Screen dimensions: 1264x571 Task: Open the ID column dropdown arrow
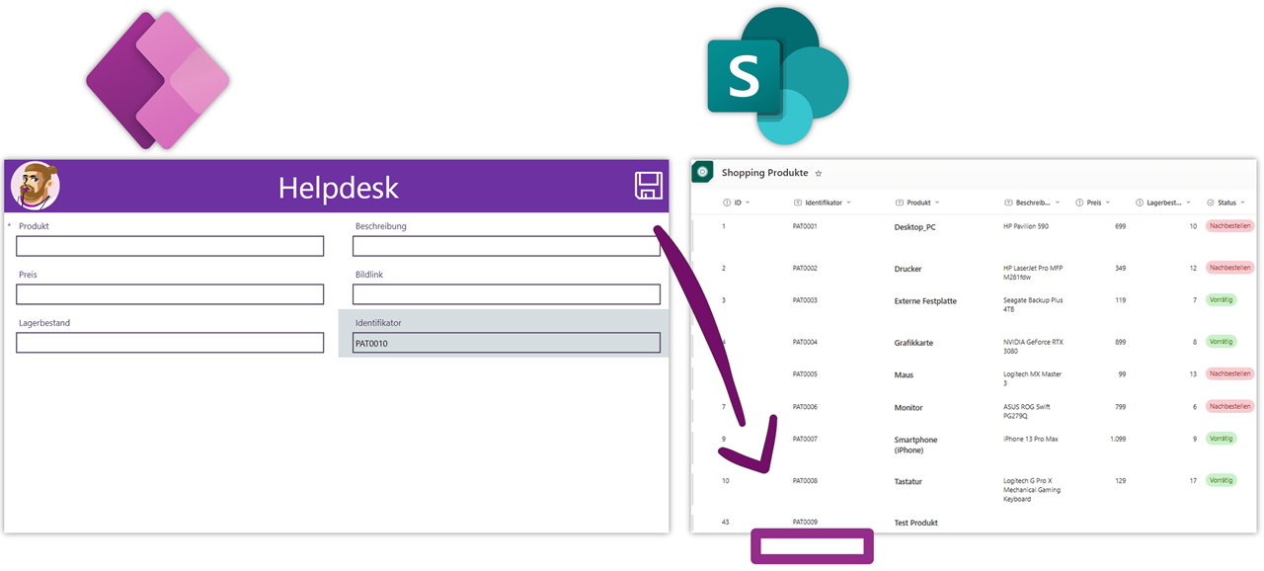[x=748, y=203]
